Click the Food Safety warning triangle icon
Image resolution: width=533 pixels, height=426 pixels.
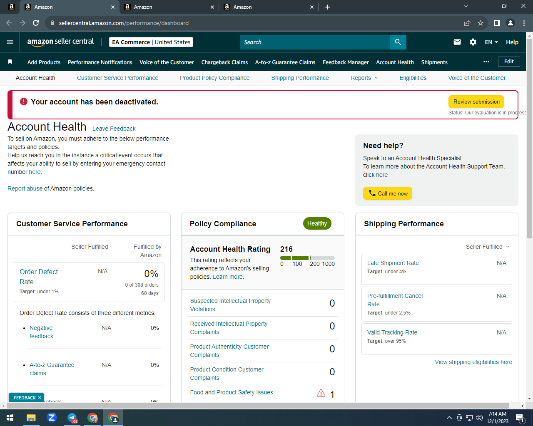(x=321, y=393)
